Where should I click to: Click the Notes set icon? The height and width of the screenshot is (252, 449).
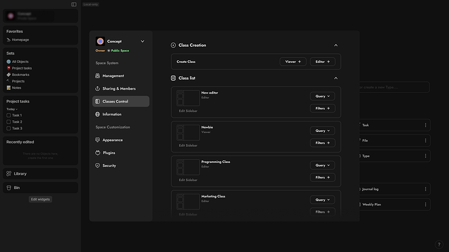pos(8,88)
